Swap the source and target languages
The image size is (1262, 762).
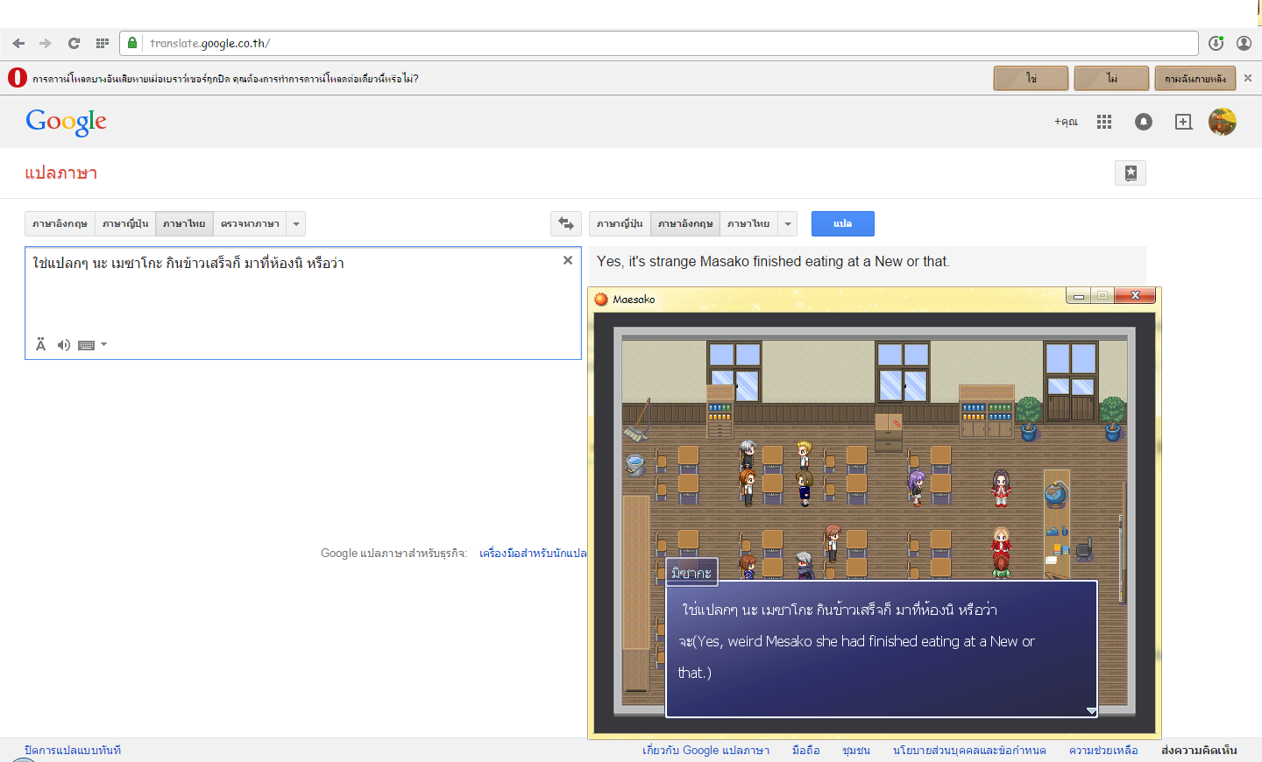point(566,223)
